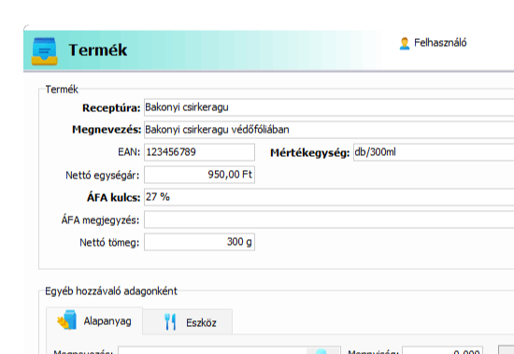Viewport: 514px width, 354px height.
Task: Click the ÁFA megjegyzés label
Action: point(100,219)
